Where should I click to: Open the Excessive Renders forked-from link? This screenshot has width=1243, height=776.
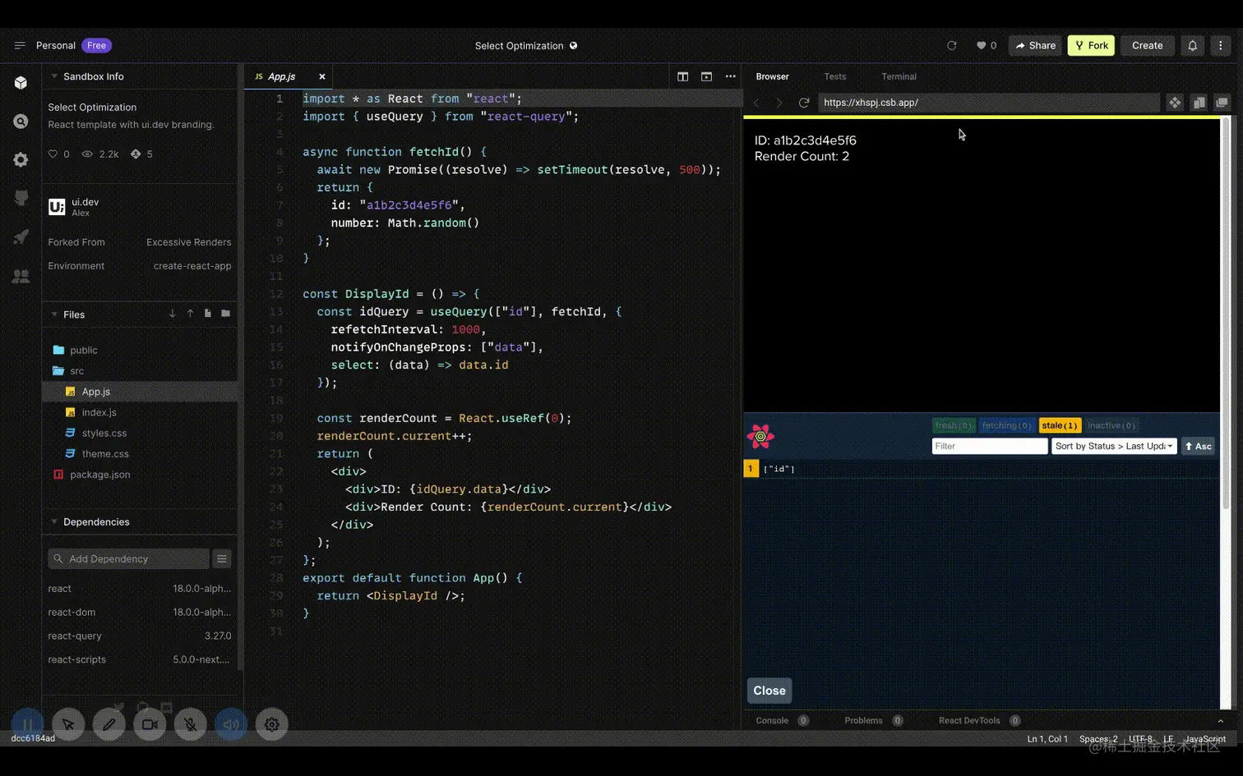pyautogui.click(x=189, y=242)
